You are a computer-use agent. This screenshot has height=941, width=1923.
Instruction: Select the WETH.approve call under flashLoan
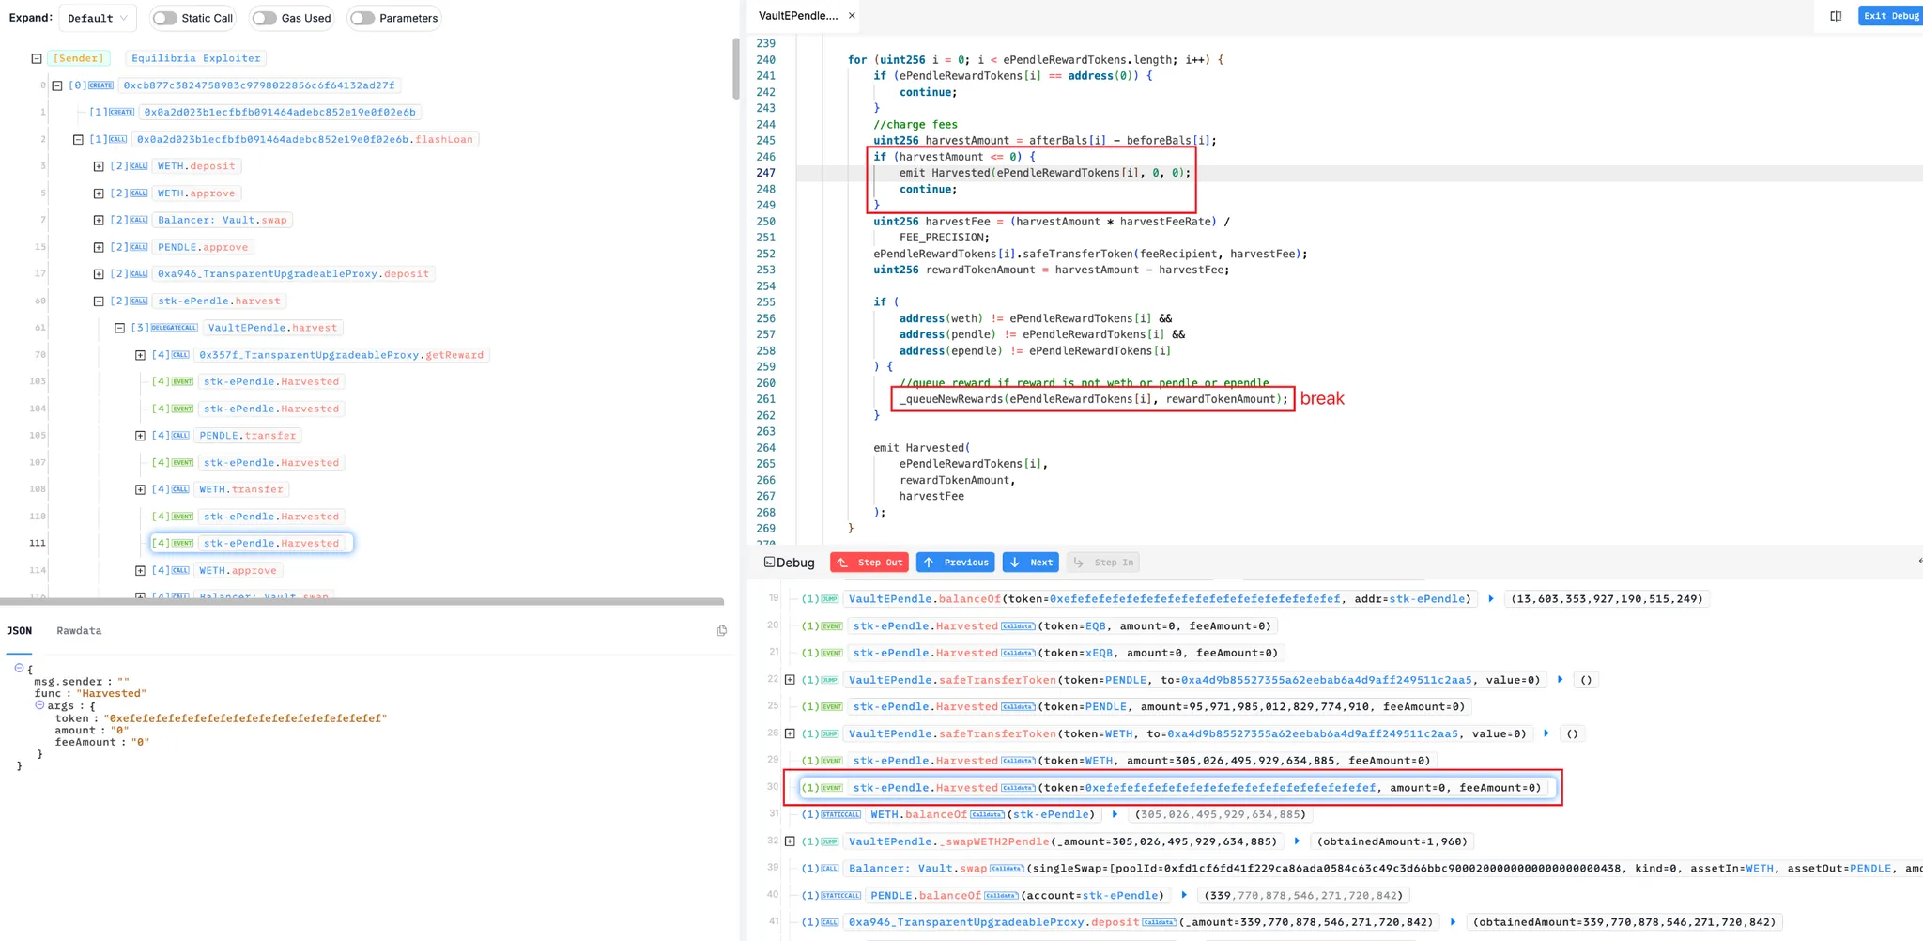197,193
